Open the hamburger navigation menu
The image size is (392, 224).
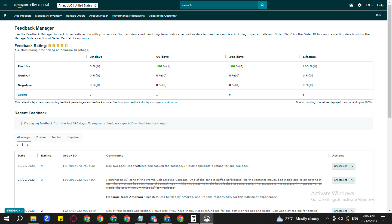coord(5,5)
